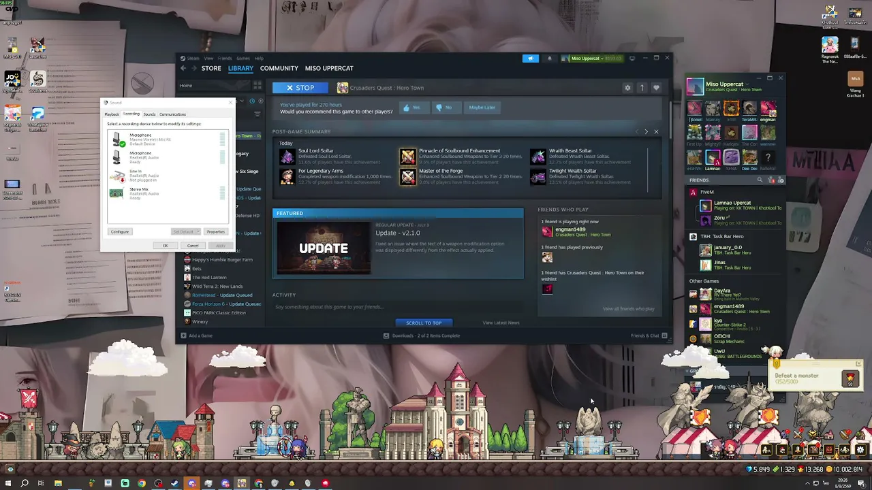Click For Legendary Arms achievement icon

click(287, 177)
